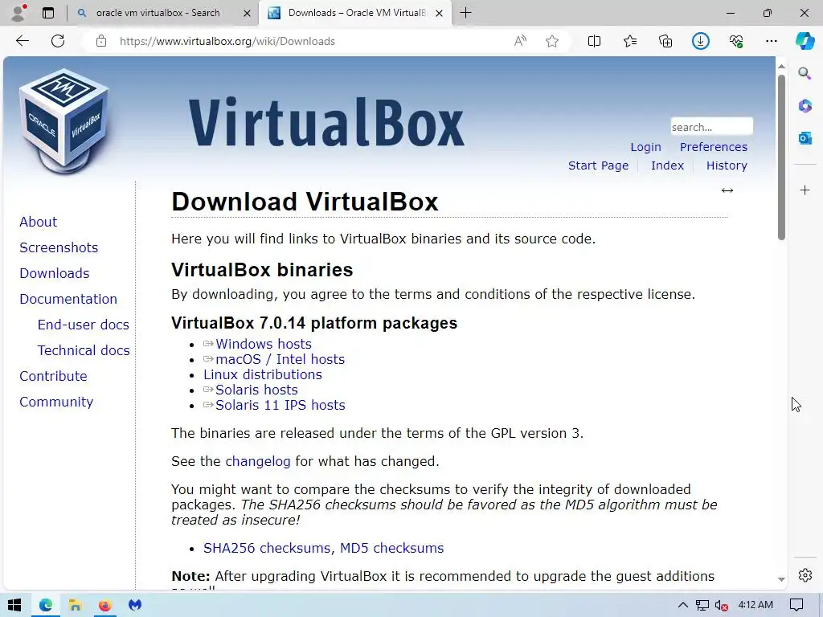Open SHA256 checksums link
Image resolution: width=823 pixels, height=617 pixels.
click(267, 548)
